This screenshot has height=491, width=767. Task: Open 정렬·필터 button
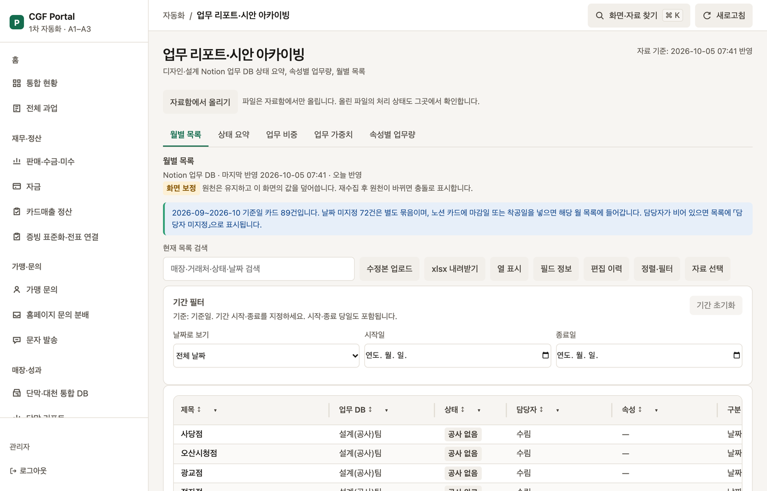click(657, 269)
